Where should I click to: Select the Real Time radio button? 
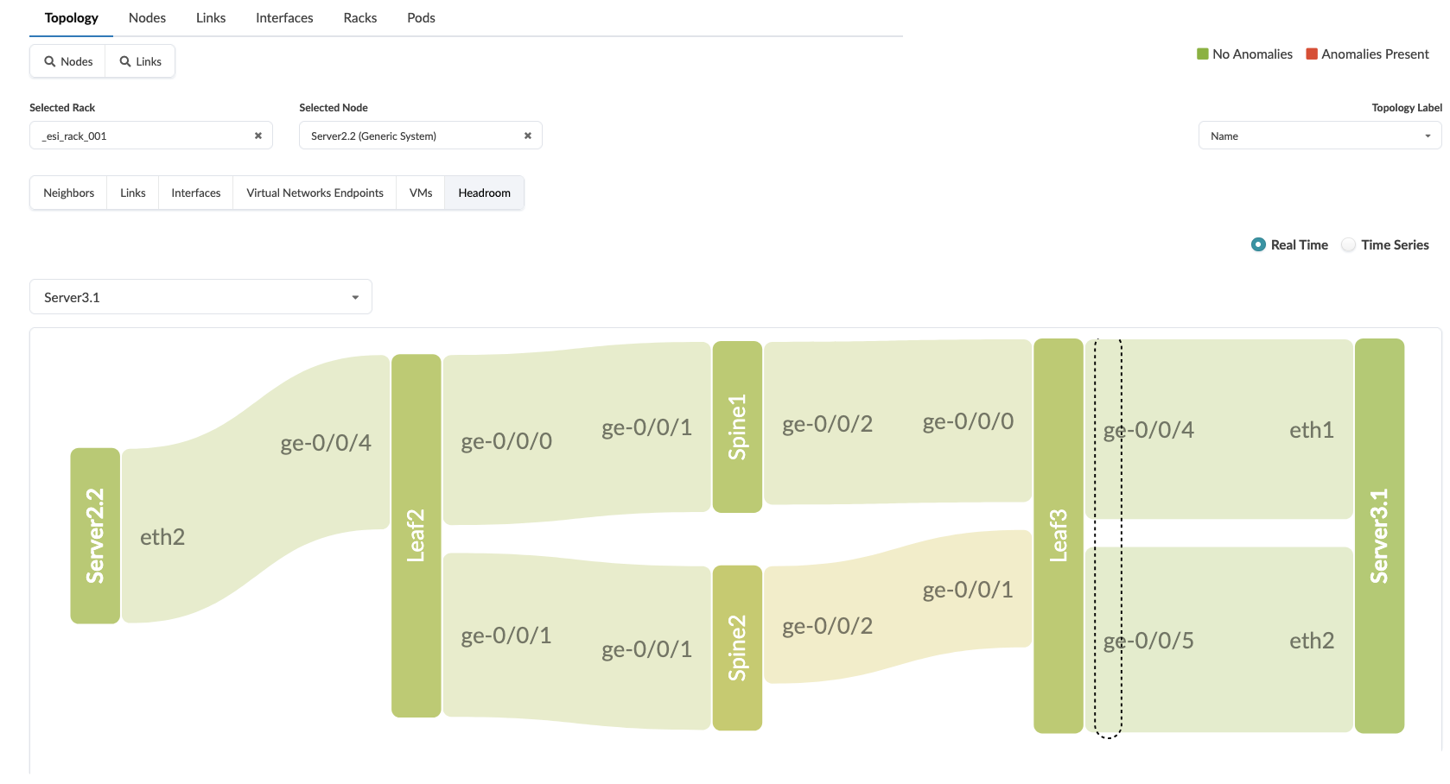(x=1258, y=244)
